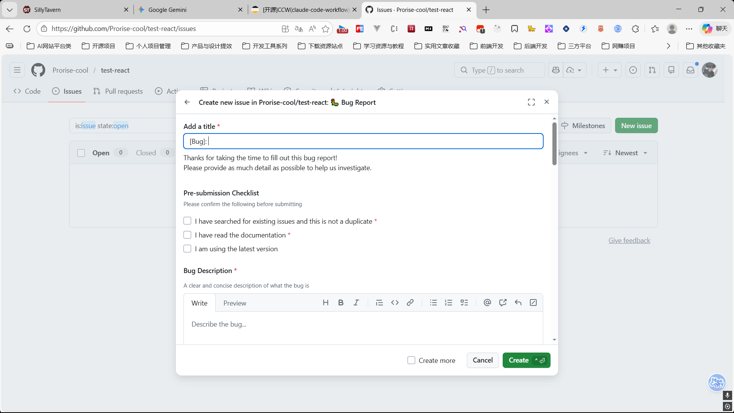The image size is (734, 413).
Task: Enable 'Create more' checkbox
Action: [x=411, y=360]
